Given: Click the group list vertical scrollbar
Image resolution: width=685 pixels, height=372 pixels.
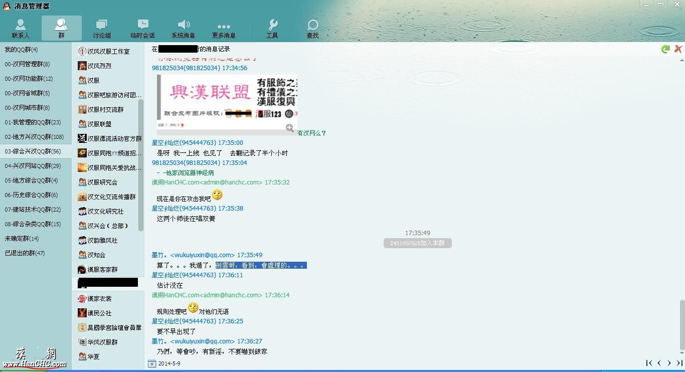Looking at the screenshot, I should click(x=141, y=165).
